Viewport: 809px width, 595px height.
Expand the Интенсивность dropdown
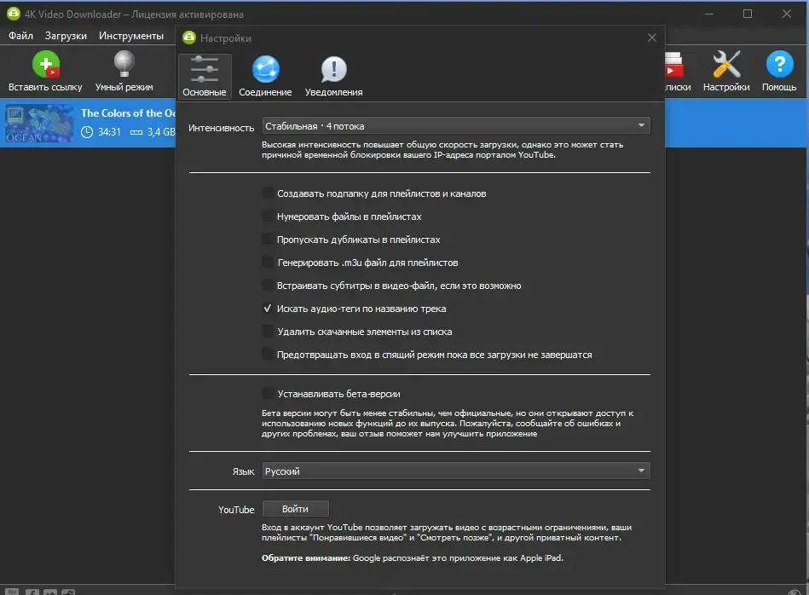pos(456,126)
